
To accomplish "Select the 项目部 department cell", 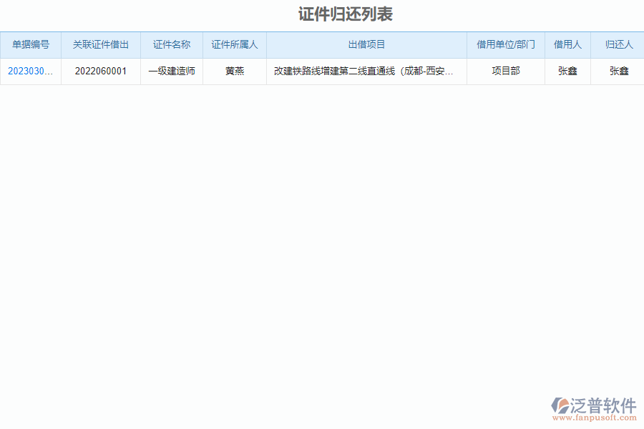I will [x=506, y=71].
